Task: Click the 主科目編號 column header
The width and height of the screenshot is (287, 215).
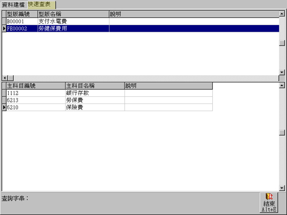Action: pos(36,86)
